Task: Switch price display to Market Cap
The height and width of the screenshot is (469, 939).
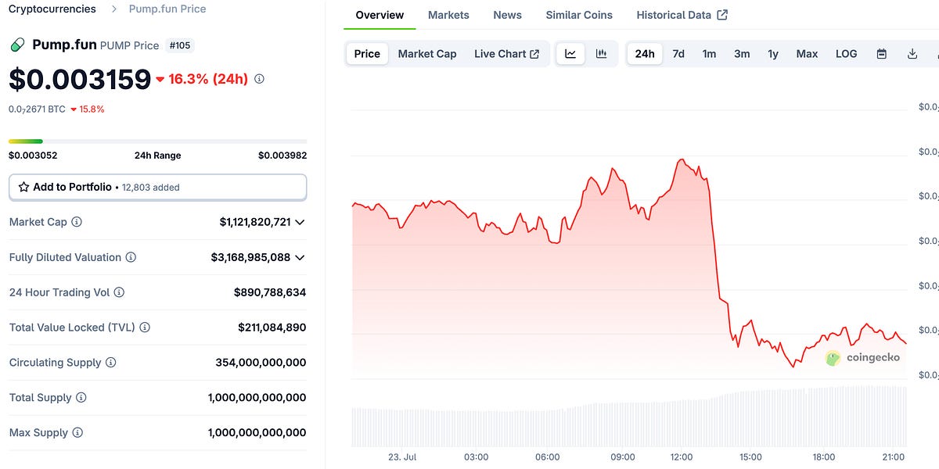Action: [x=427, y=54]
